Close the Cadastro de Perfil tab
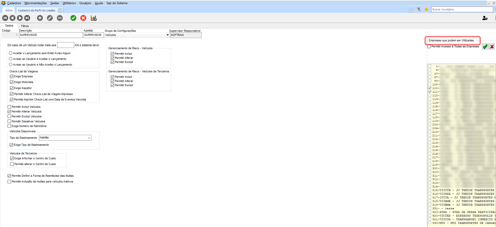Viewport: 496px width, 227px height. click(x=60, y=10)
